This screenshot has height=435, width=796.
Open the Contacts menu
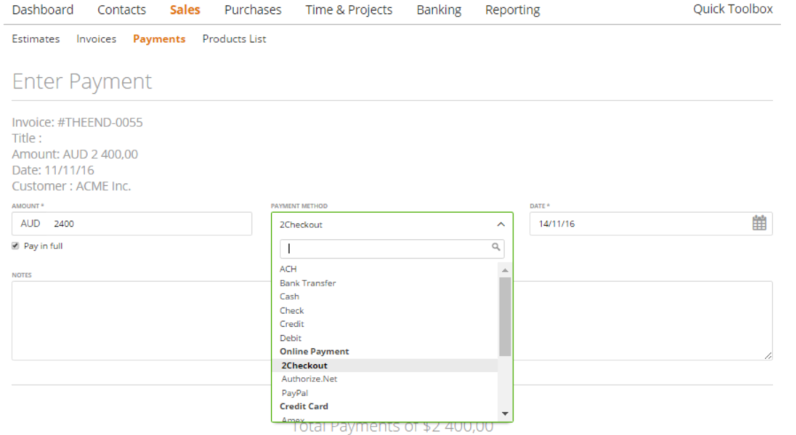121,10
